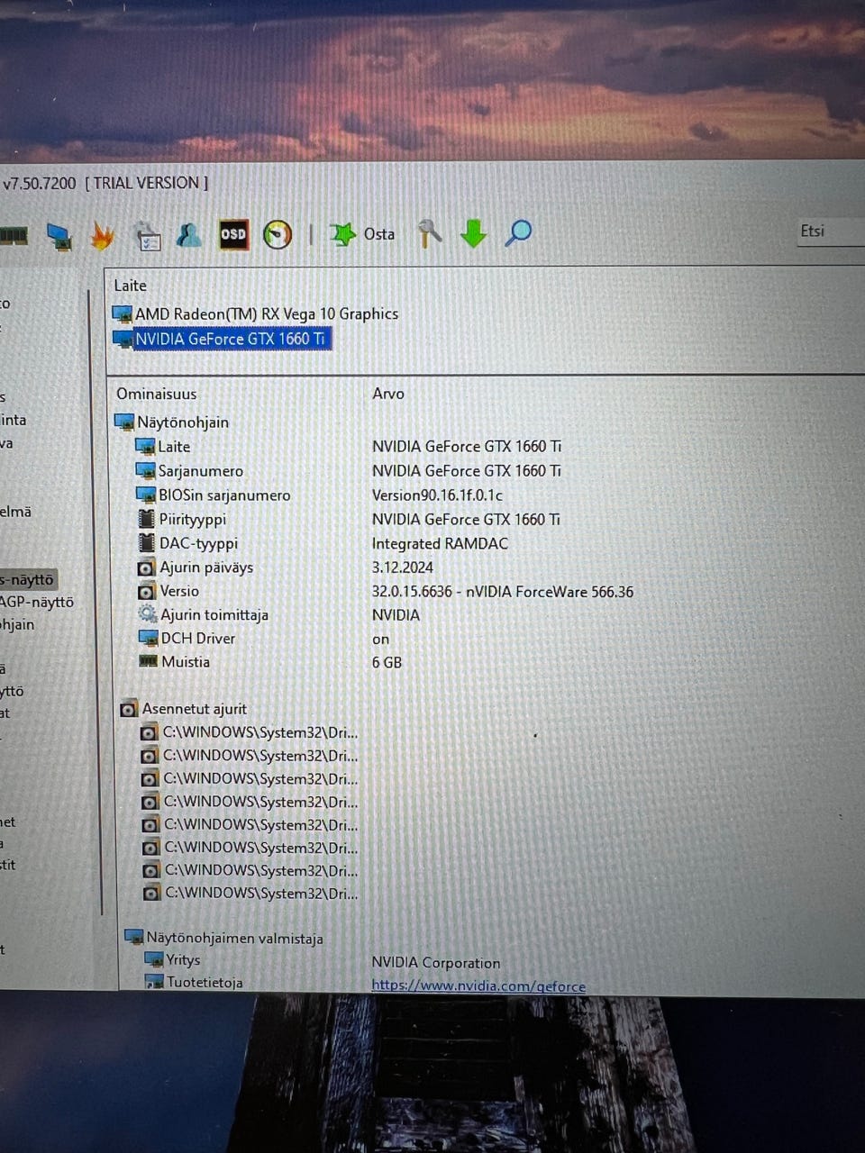Select the highlighted s-näyttö left tree item
The image size is (865, 1153).
click(27, 579)
